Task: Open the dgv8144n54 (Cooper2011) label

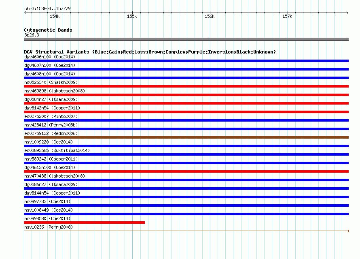Action: 52,193
